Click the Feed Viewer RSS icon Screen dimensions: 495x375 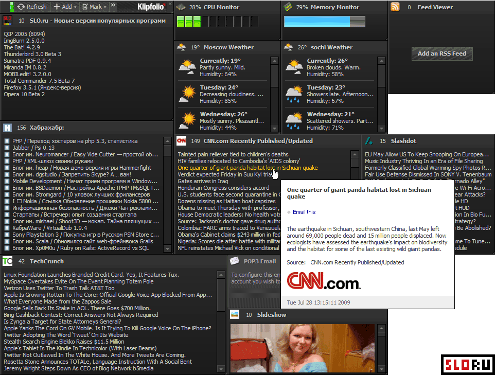(395, 7)
